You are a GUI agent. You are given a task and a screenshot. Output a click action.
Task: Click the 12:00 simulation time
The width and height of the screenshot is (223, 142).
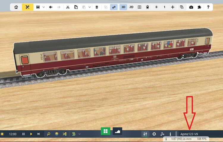(x=13, y=134)
